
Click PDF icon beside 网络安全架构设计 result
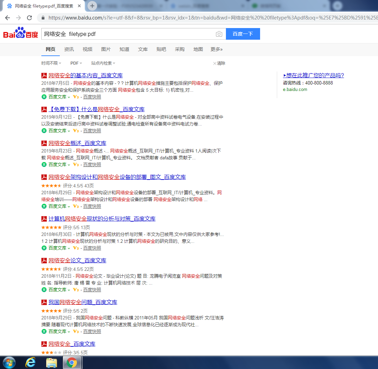click(44, 177)
